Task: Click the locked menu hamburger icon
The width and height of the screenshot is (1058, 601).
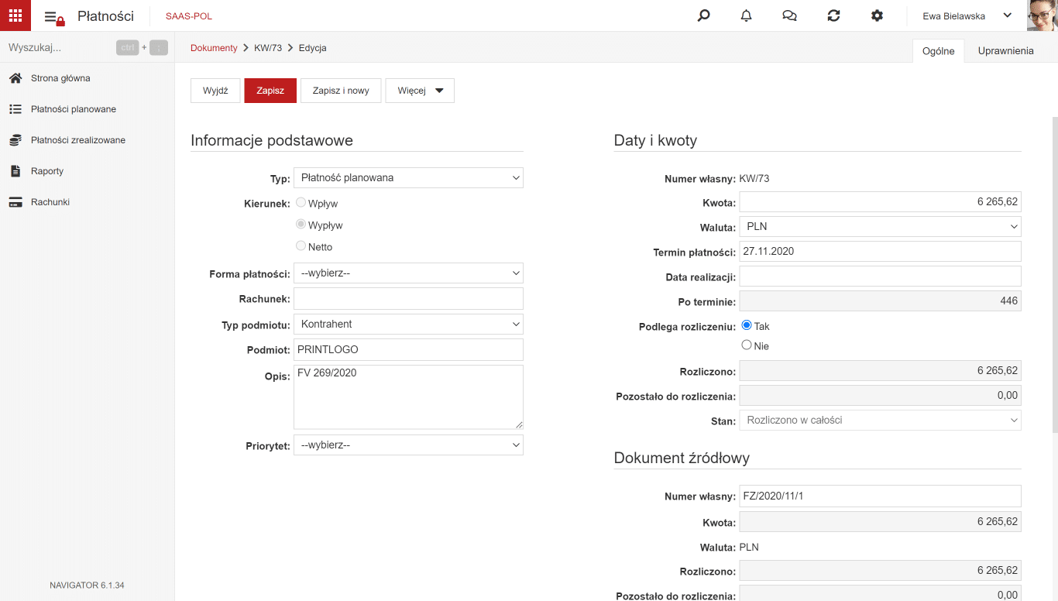Action: pyautogui.click(x=54, y=17)
